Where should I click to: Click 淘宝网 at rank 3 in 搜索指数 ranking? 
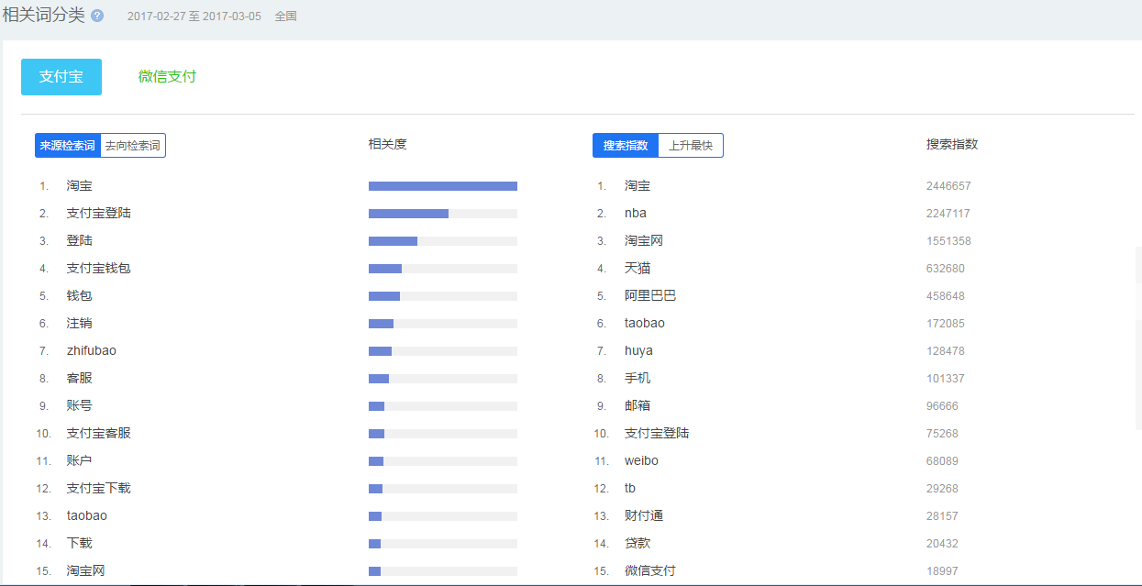point(644,241)
